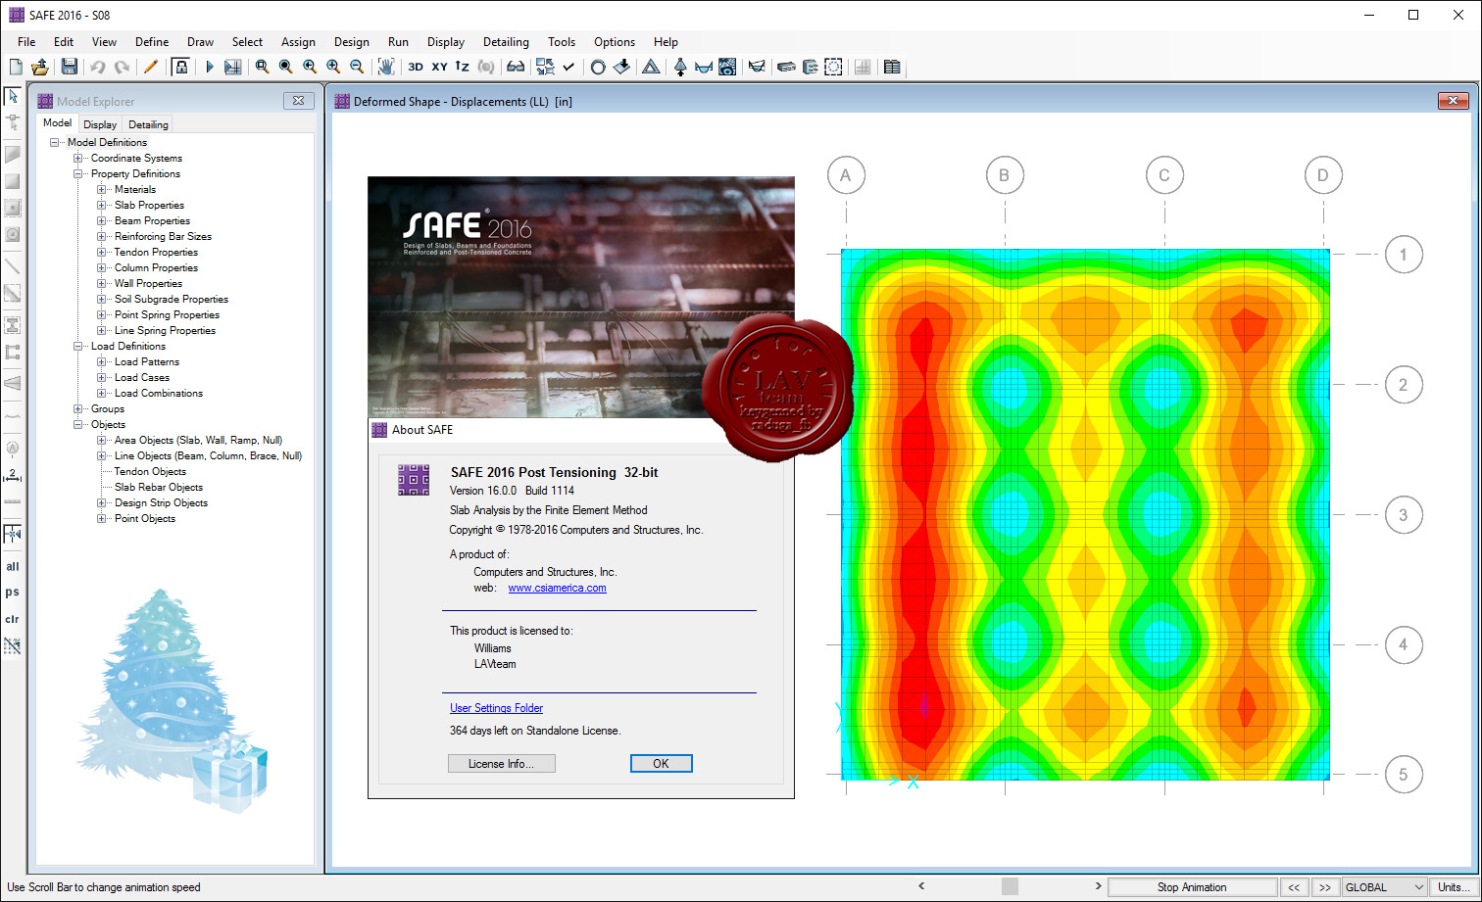1482x902 pixels.
Task: Switch to the Display tab in Model Explorer
Action: click(100, 124)
